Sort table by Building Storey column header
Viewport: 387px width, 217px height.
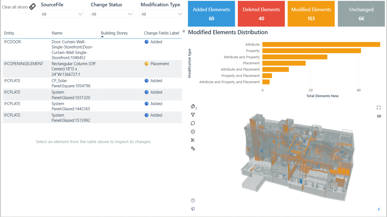click(x=114, y=33)
